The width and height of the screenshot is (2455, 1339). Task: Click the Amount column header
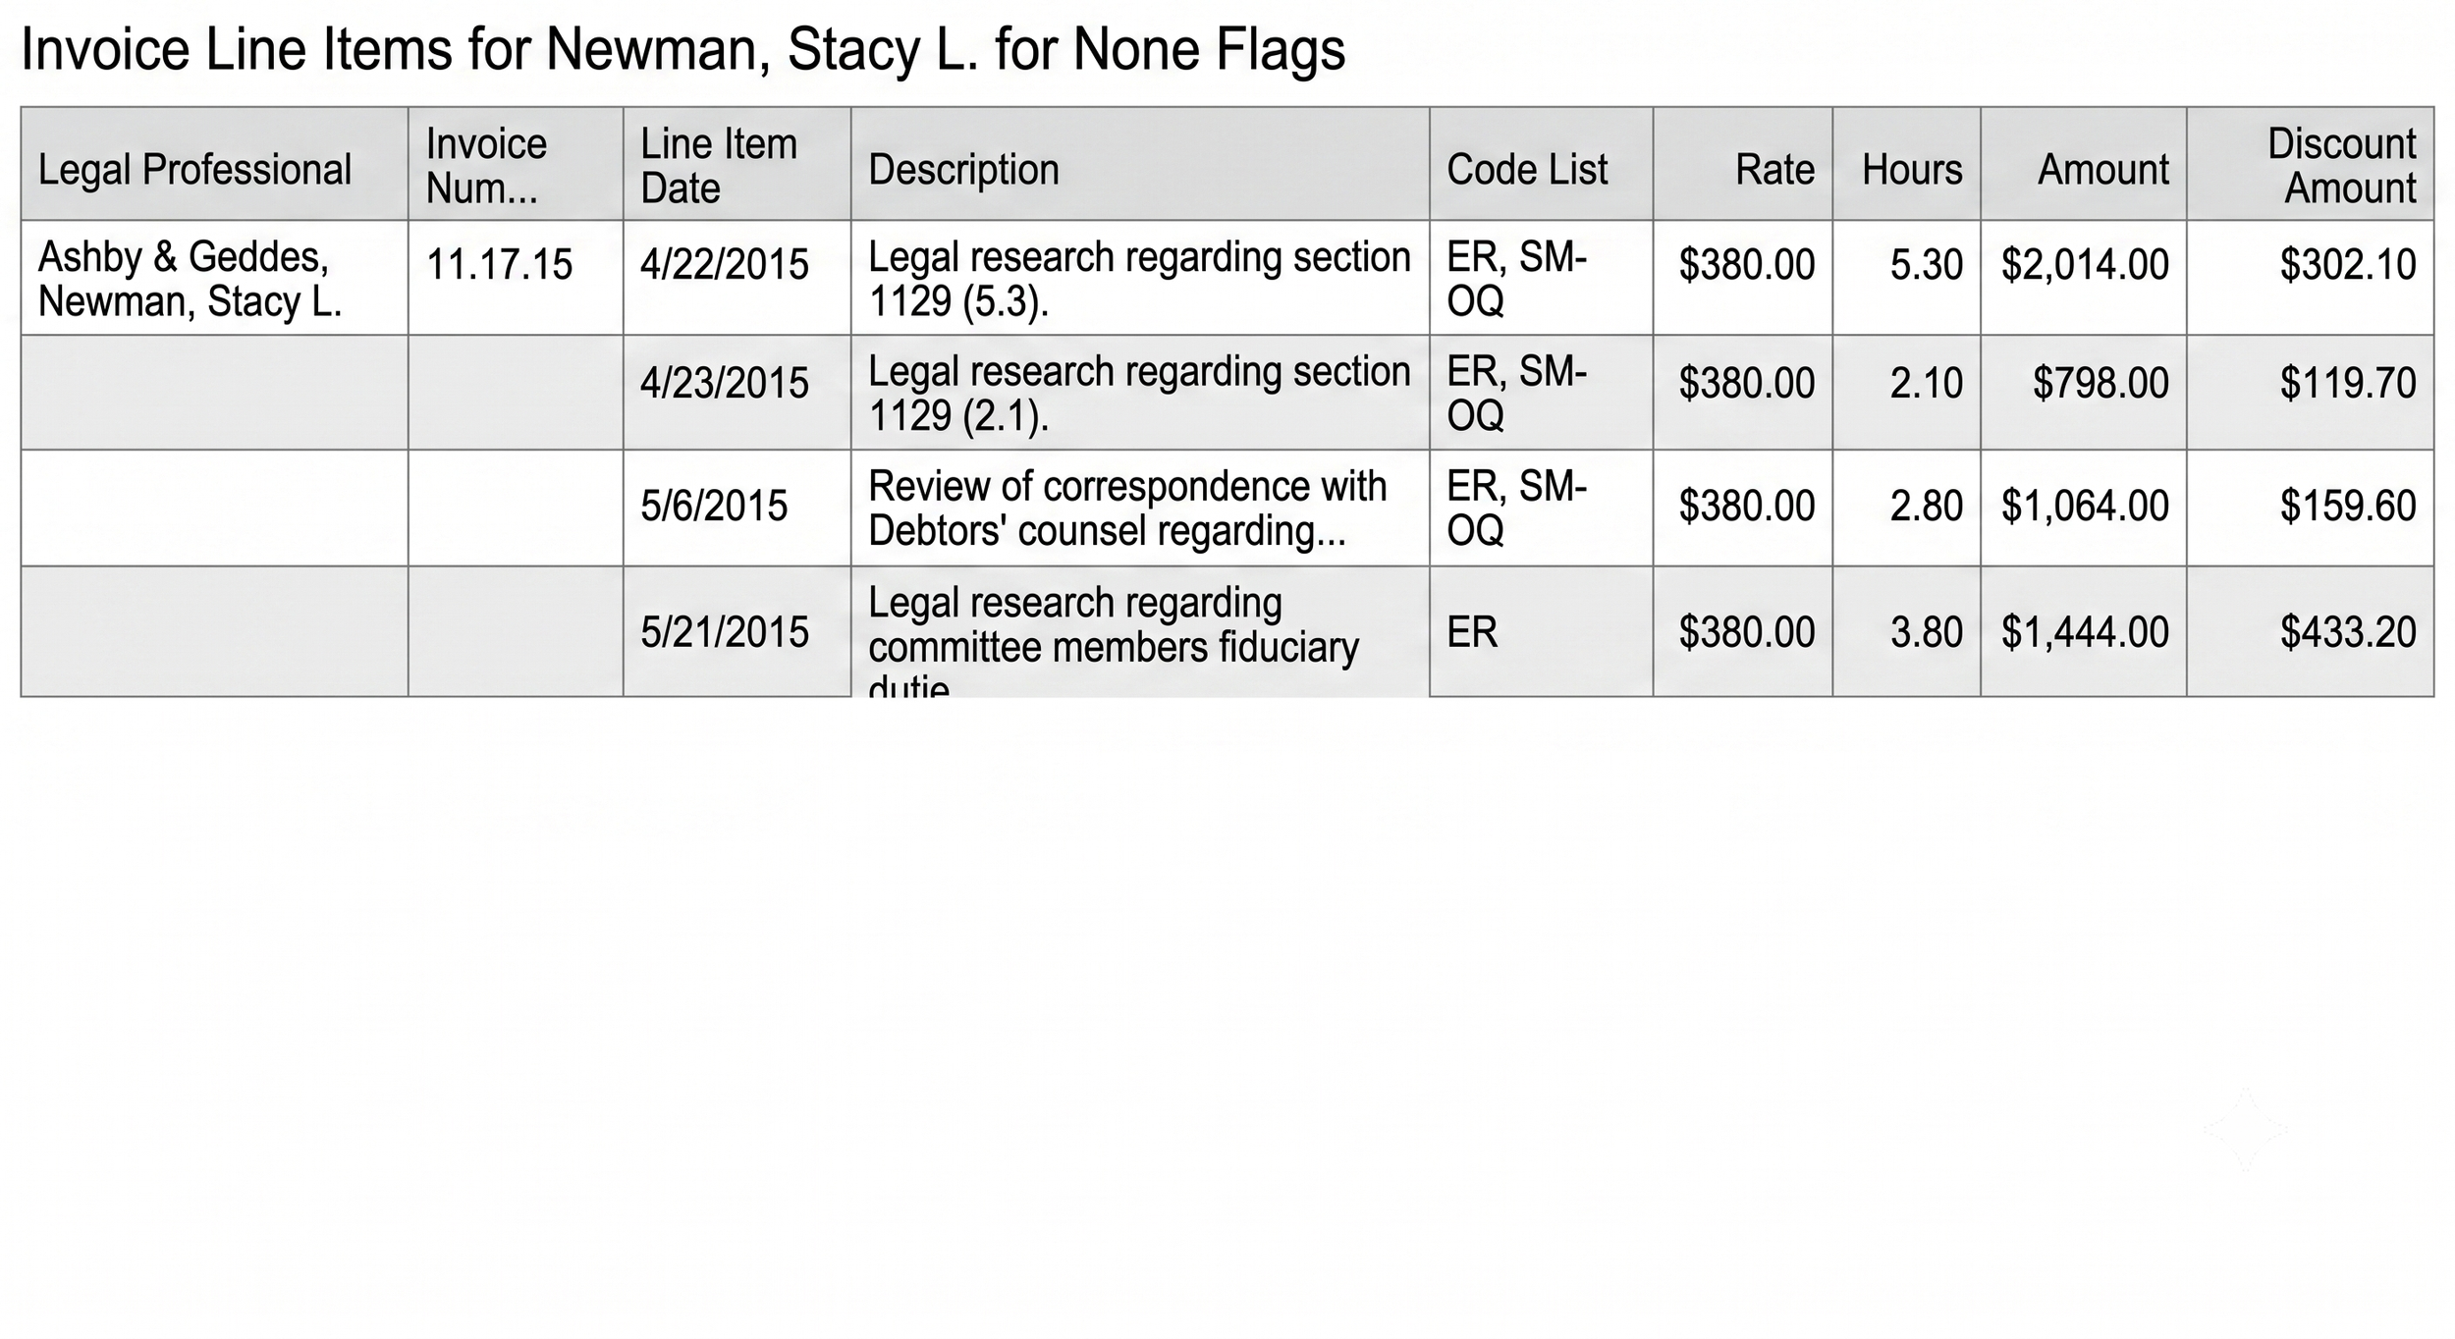2084,164
